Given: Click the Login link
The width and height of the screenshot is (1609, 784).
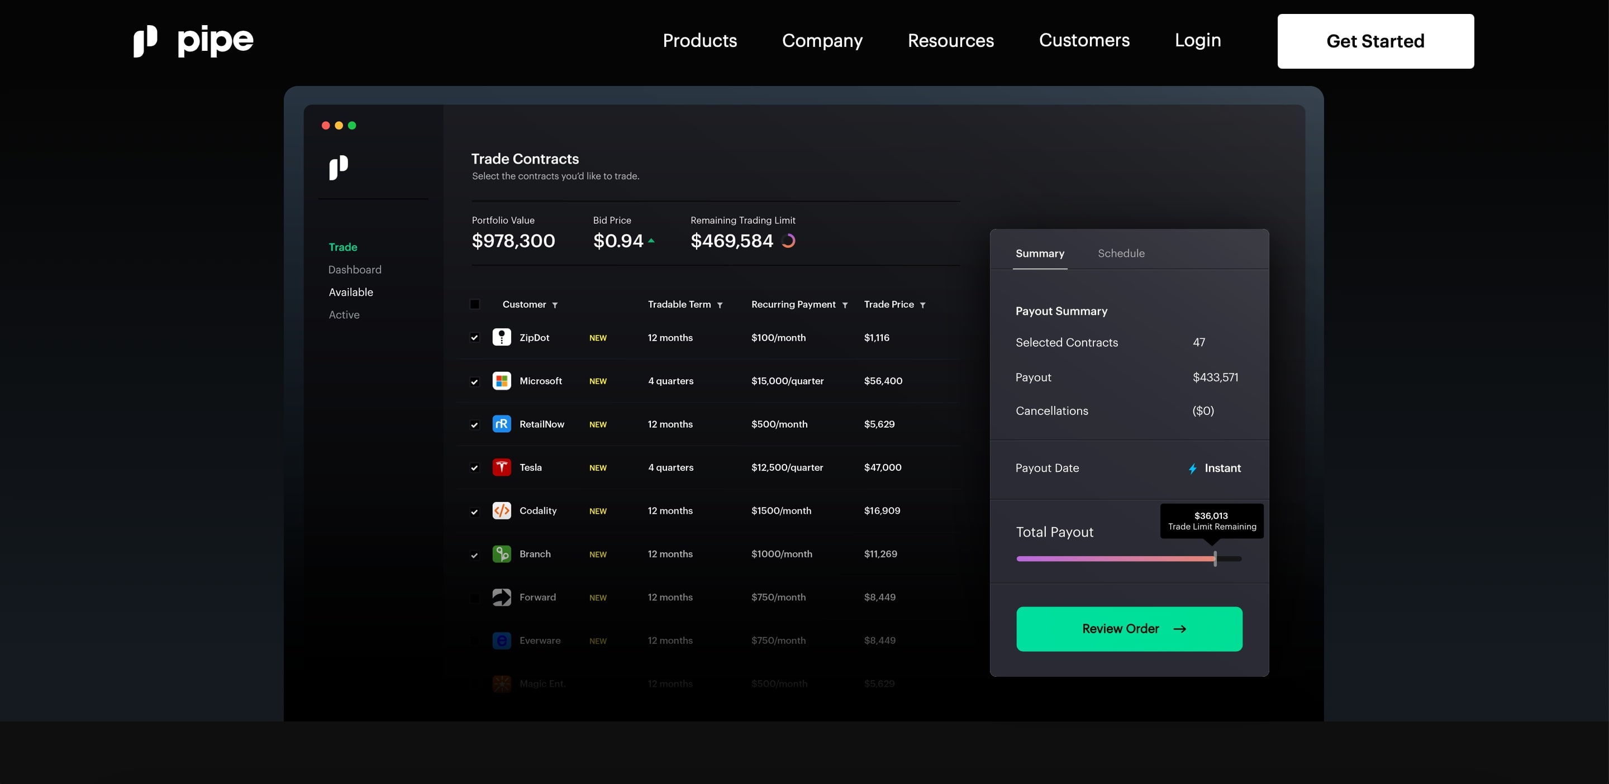Looking at the screenshot, I should tap(1197, 41).
